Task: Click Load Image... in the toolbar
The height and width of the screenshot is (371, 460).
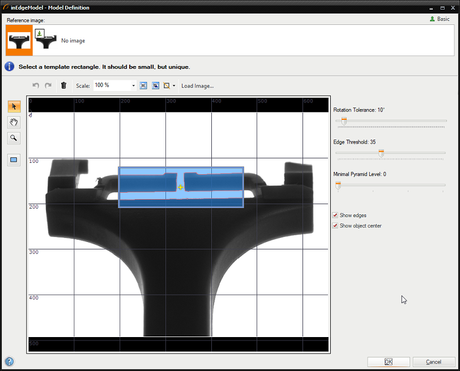Action: pos(197,86)
